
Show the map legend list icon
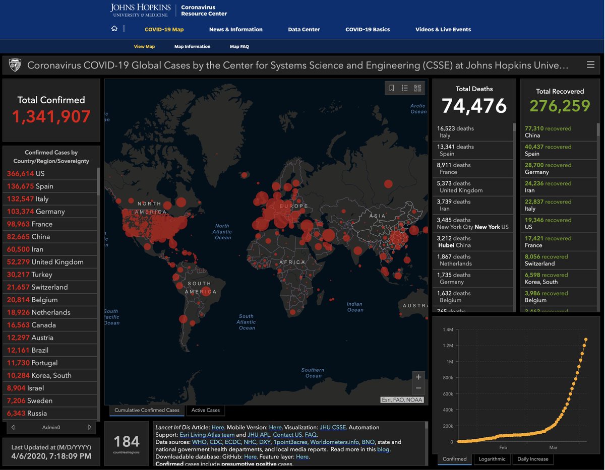(x=404, y=88)
